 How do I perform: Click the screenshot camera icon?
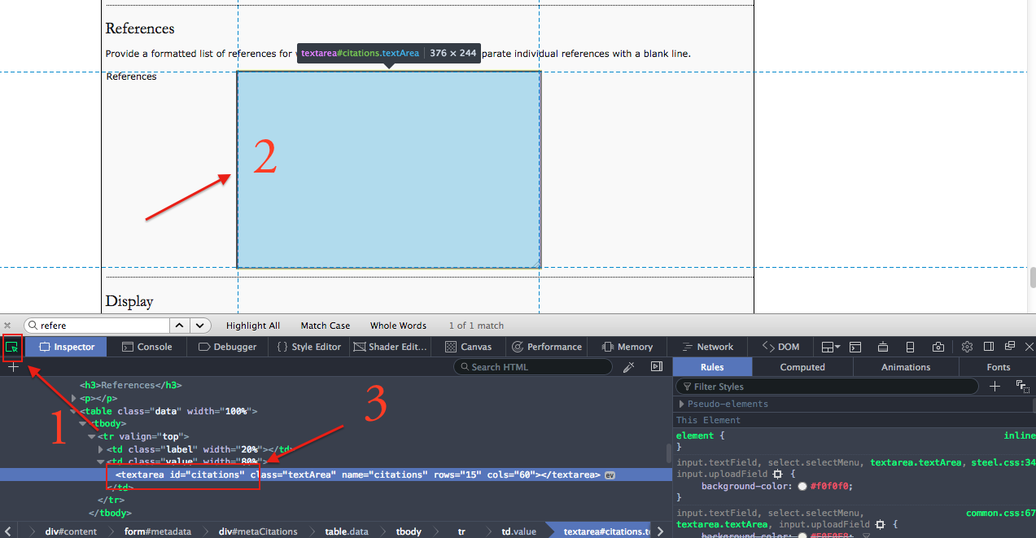(938, 347)
